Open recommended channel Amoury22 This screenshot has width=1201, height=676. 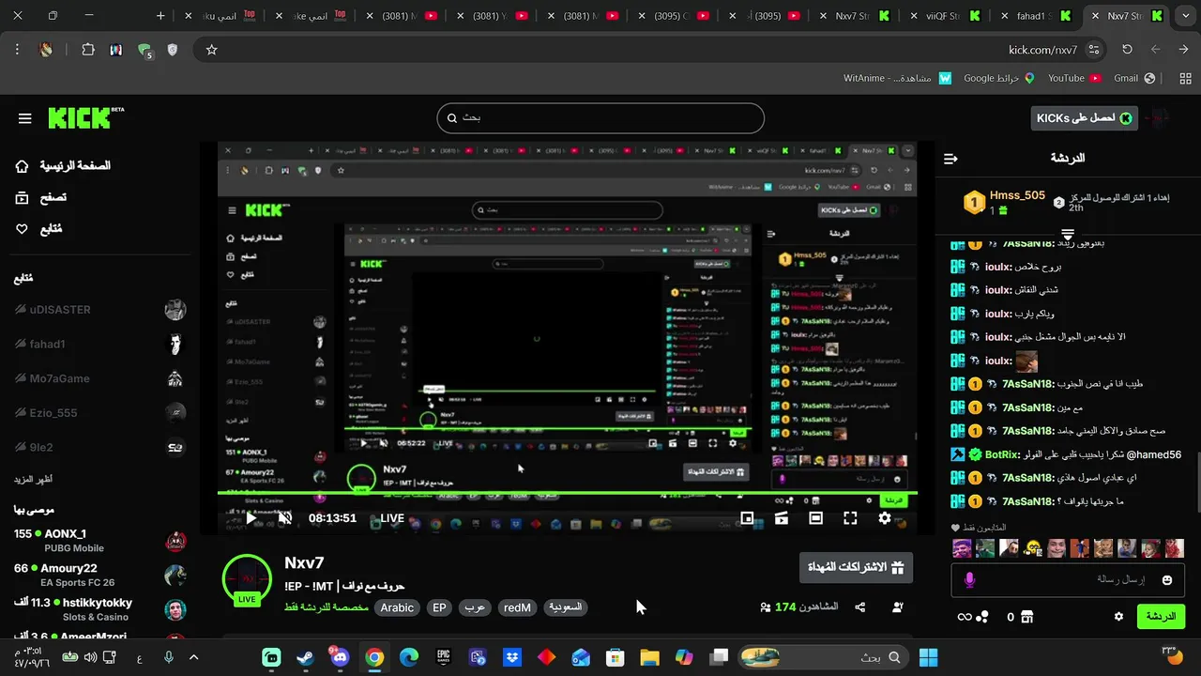pos(99,575)
